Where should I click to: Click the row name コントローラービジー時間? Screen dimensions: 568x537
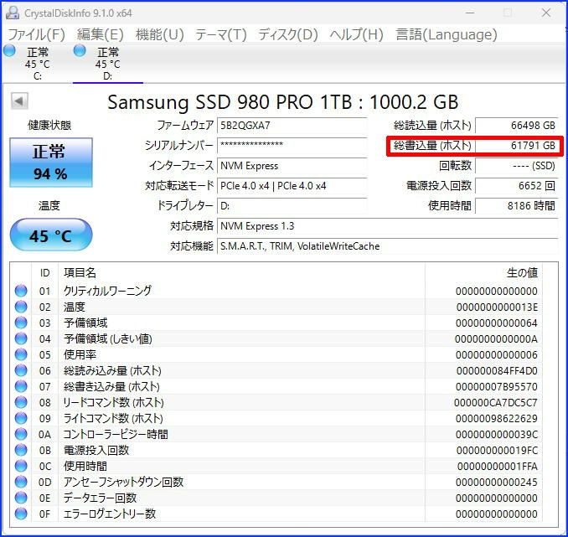[116, 434]
